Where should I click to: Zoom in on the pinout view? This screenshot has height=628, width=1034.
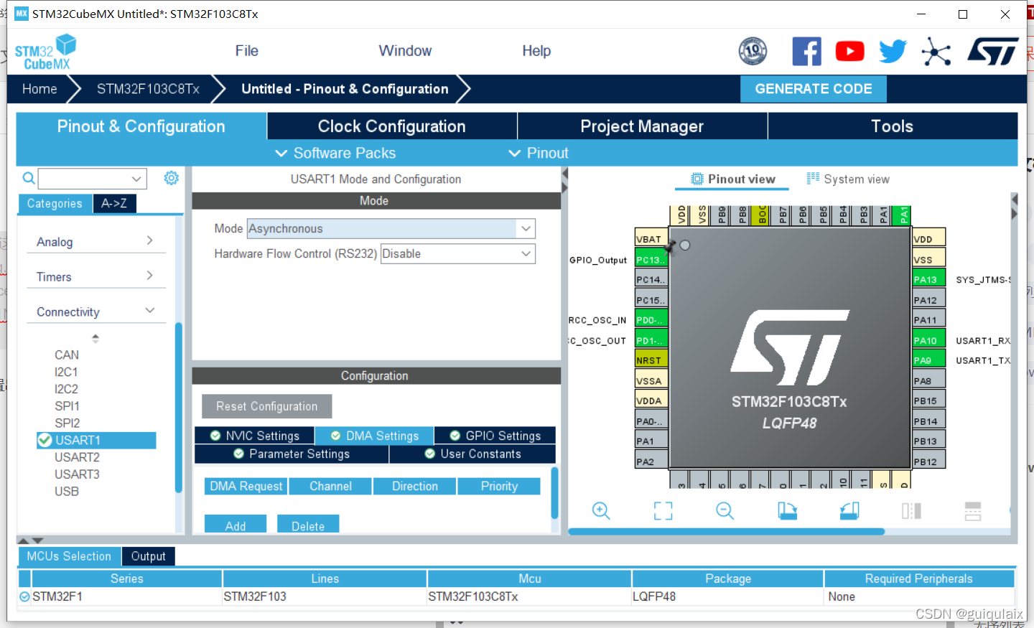pos(601,510)
